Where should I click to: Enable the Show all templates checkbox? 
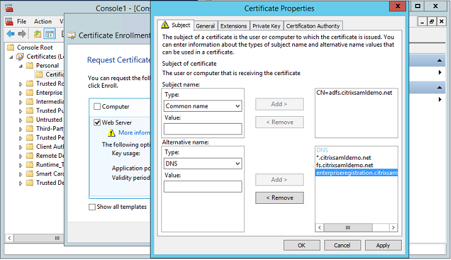[x=93, y=207]
